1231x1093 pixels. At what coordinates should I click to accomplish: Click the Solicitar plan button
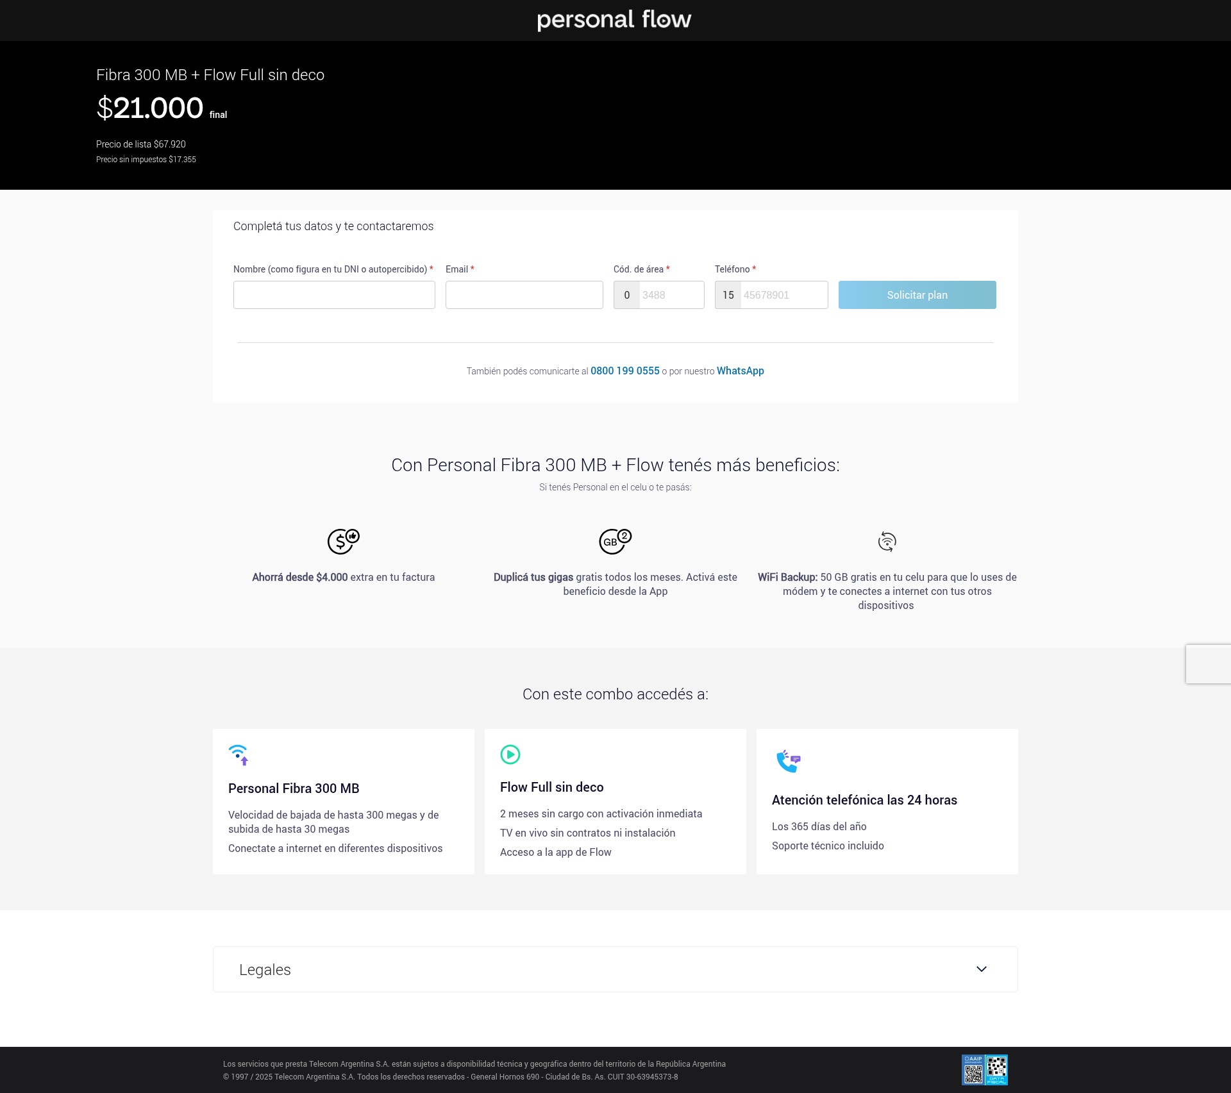[917, 295]
